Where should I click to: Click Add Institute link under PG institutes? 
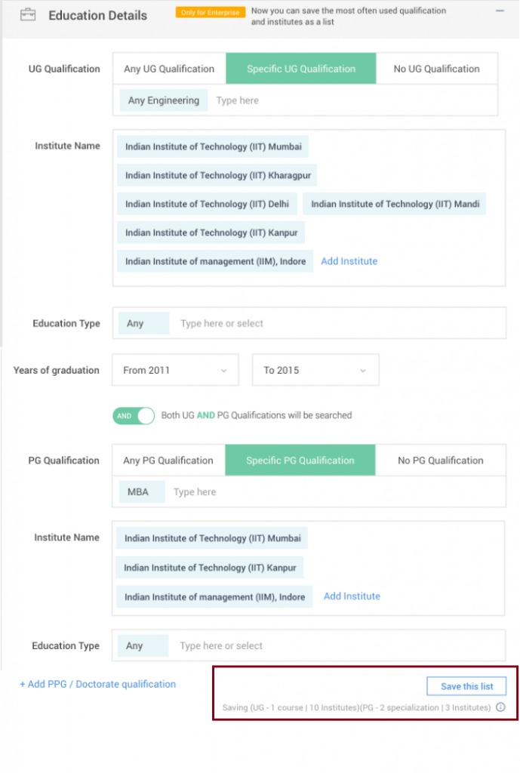point(352,596)
